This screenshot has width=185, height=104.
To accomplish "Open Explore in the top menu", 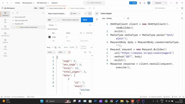I will pos(55,3).
